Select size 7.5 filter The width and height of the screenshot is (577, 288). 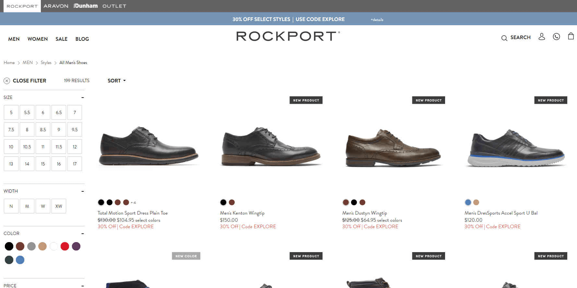click(x=11, y=130)
